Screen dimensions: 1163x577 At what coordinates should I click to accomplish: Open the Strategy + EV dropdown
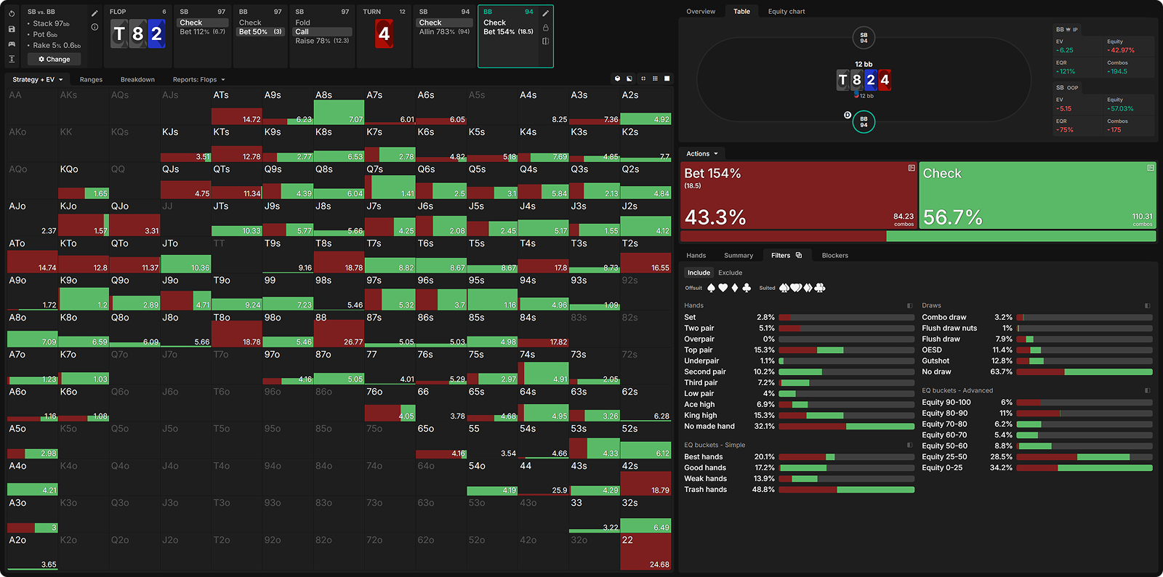click(x=37, y=79)
